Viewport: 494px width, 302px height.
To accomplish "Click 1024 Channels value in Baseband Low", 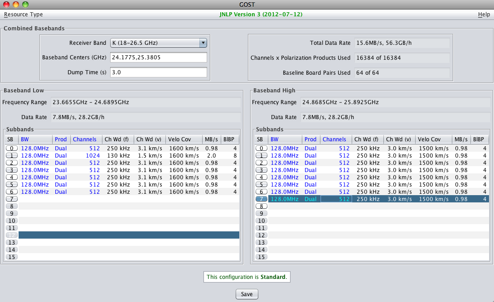I will pos(92,155).
